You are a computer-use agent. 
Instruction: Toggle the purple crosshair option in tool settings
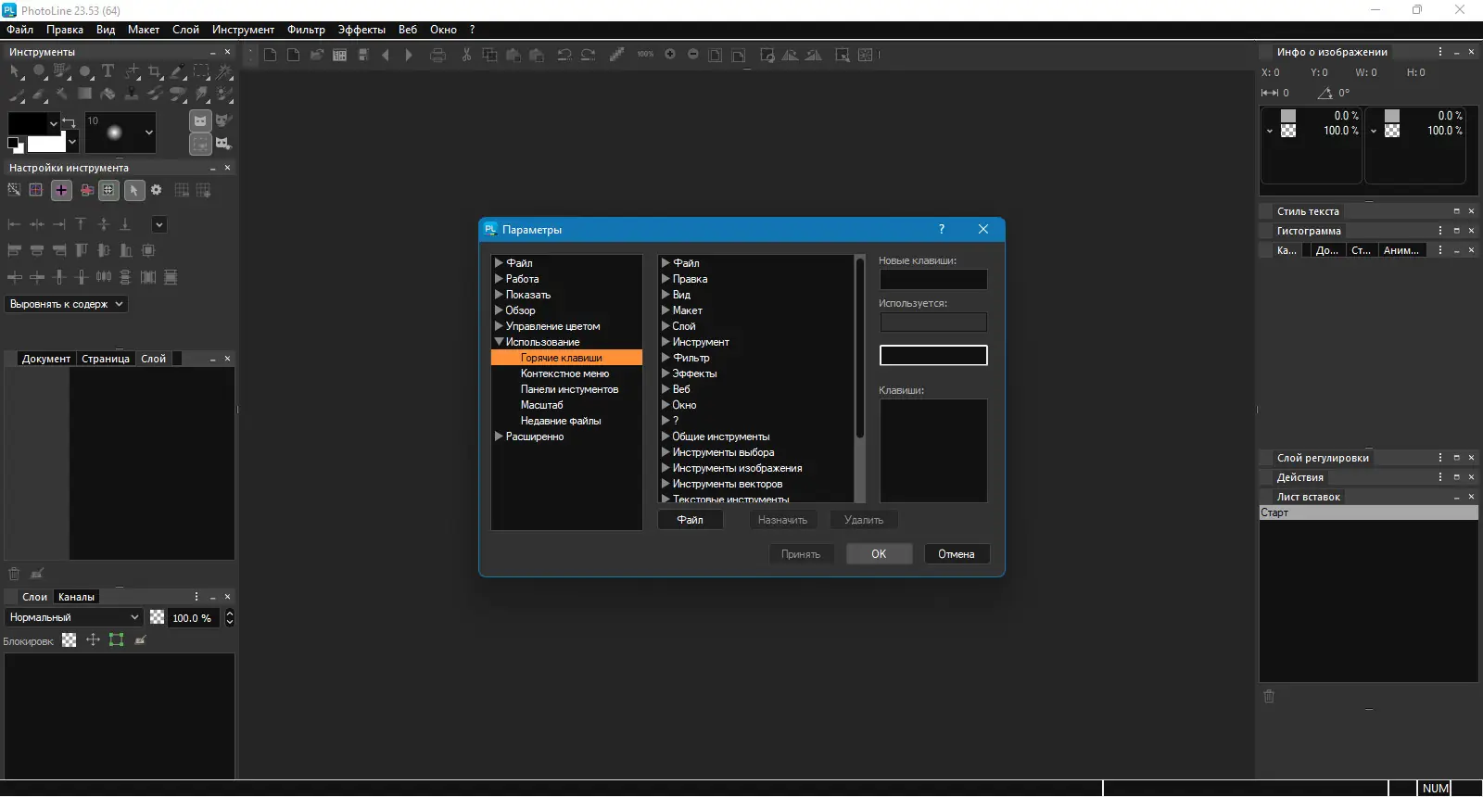[x=61, y=190]
